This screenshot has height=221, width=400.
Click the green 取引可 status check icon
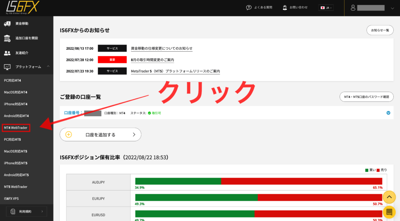coord(150,113)
